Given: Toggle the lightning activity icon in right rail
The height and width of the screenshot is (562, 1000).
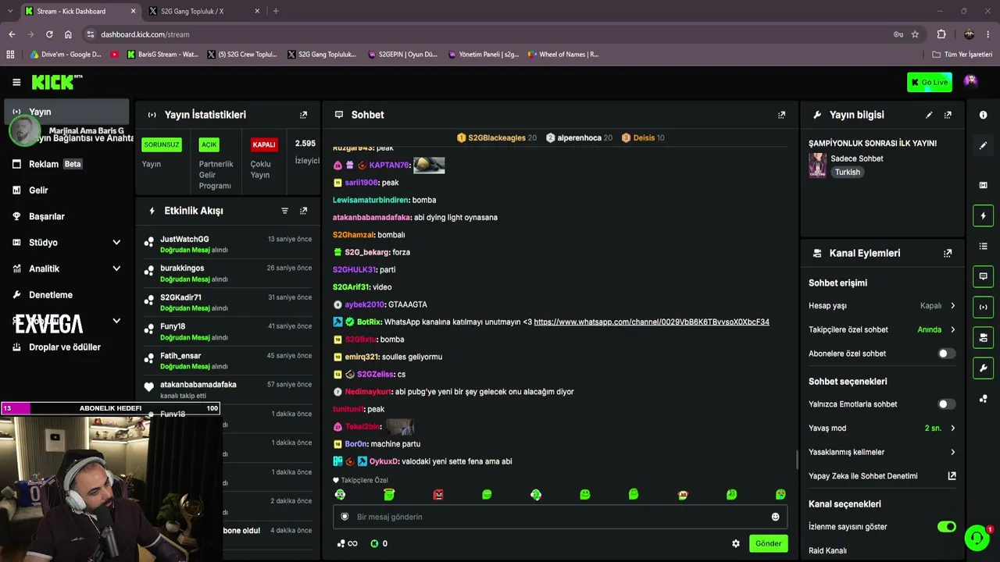Looking at the screenshot, I should click(x=983, y=215).
